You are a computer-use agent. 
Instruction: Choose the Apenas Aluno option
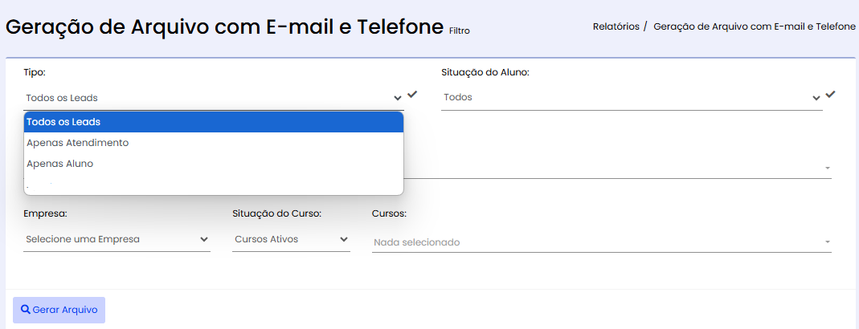tap(214, 164)
